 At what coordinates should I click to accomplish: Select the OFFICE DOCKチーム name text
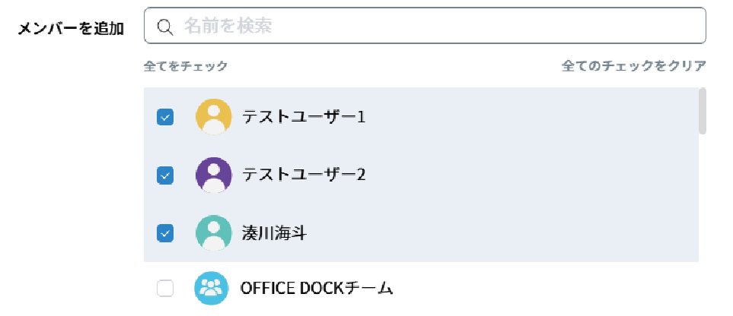point(317,289)
